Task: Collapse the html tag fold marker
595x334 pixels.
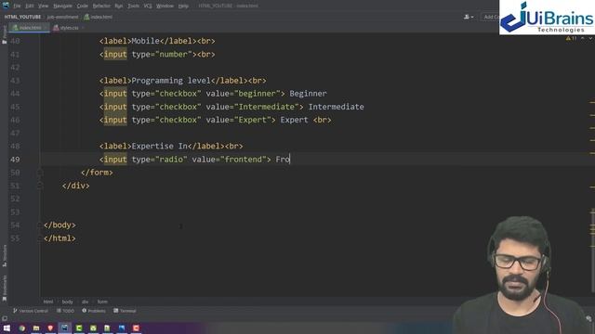Action: [39, 238]
